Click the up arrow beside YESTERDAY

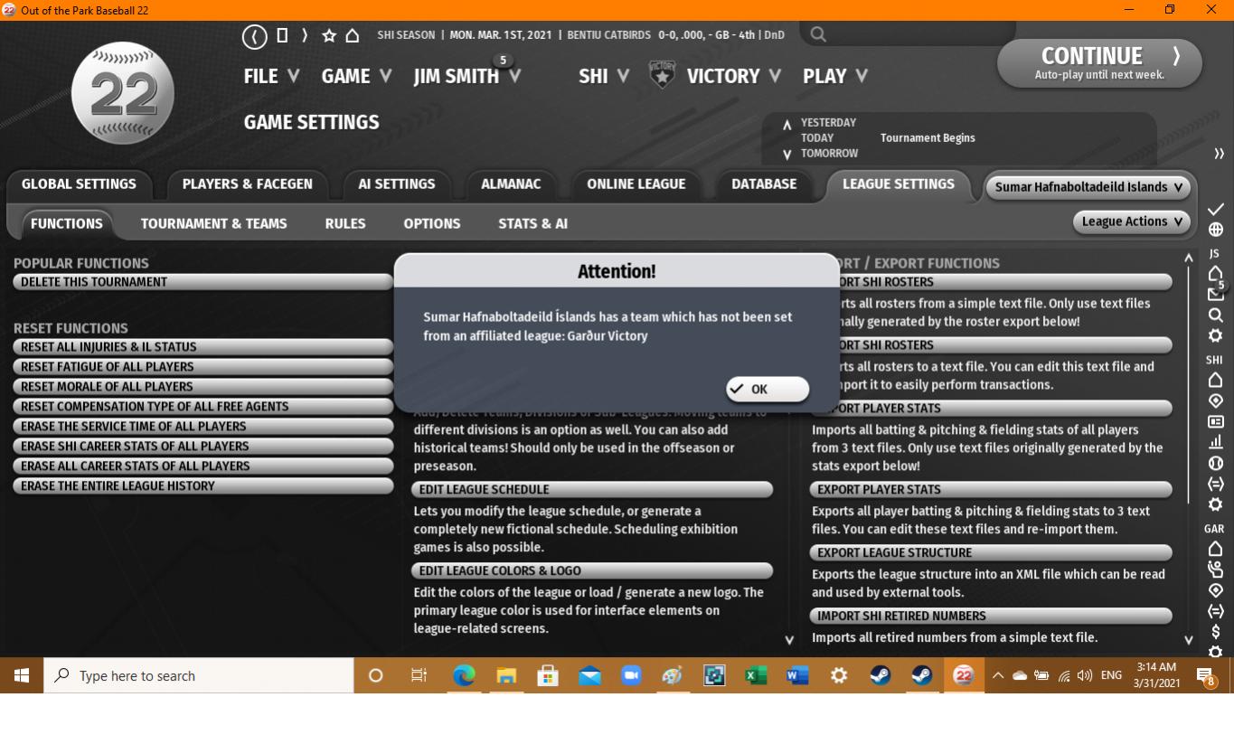click(x=787, y=124)
